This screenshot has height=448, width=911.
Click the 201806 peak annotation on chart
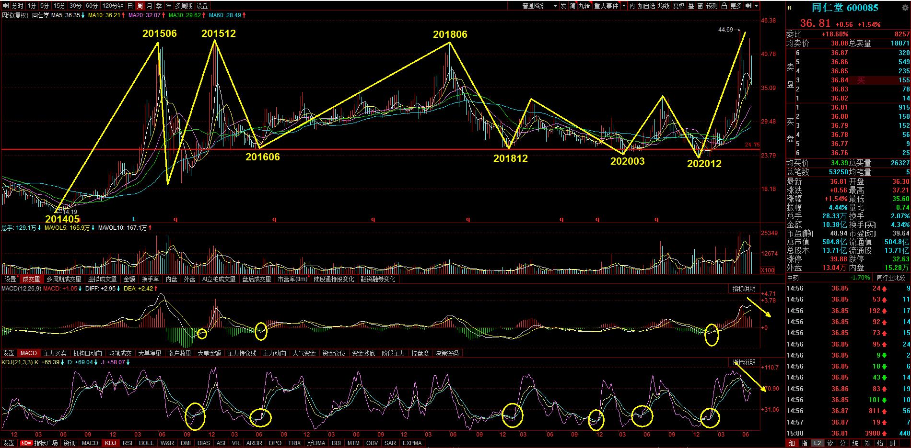pos(450,34)
